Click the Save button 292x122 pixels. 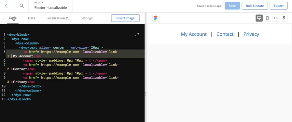tap(232, 6)
